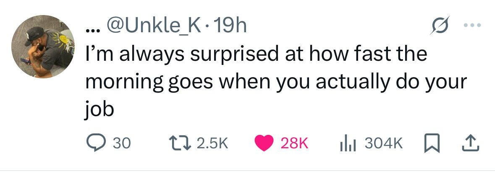495x173 pixels.
Task: Click the tweet line starting "I'm always surprised"
Action: (256, 55)
